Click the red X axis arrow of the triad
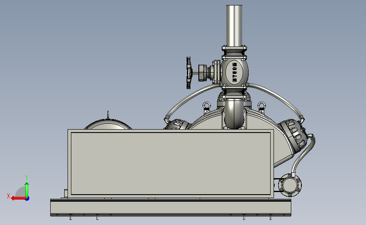This screenshot has height=225, width=366. click(18, 198)
